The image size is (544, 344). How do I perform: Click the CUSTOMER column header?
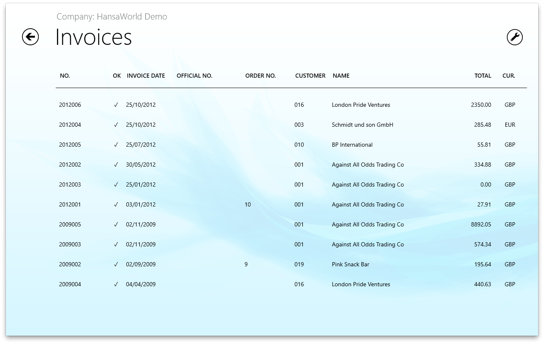310,76
